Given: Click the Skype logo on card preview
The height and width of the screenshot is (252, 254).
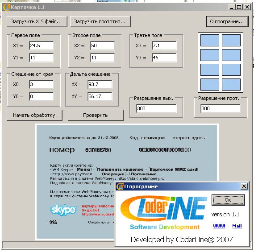Looking at the screenshot, I should [x=63, y=210].
